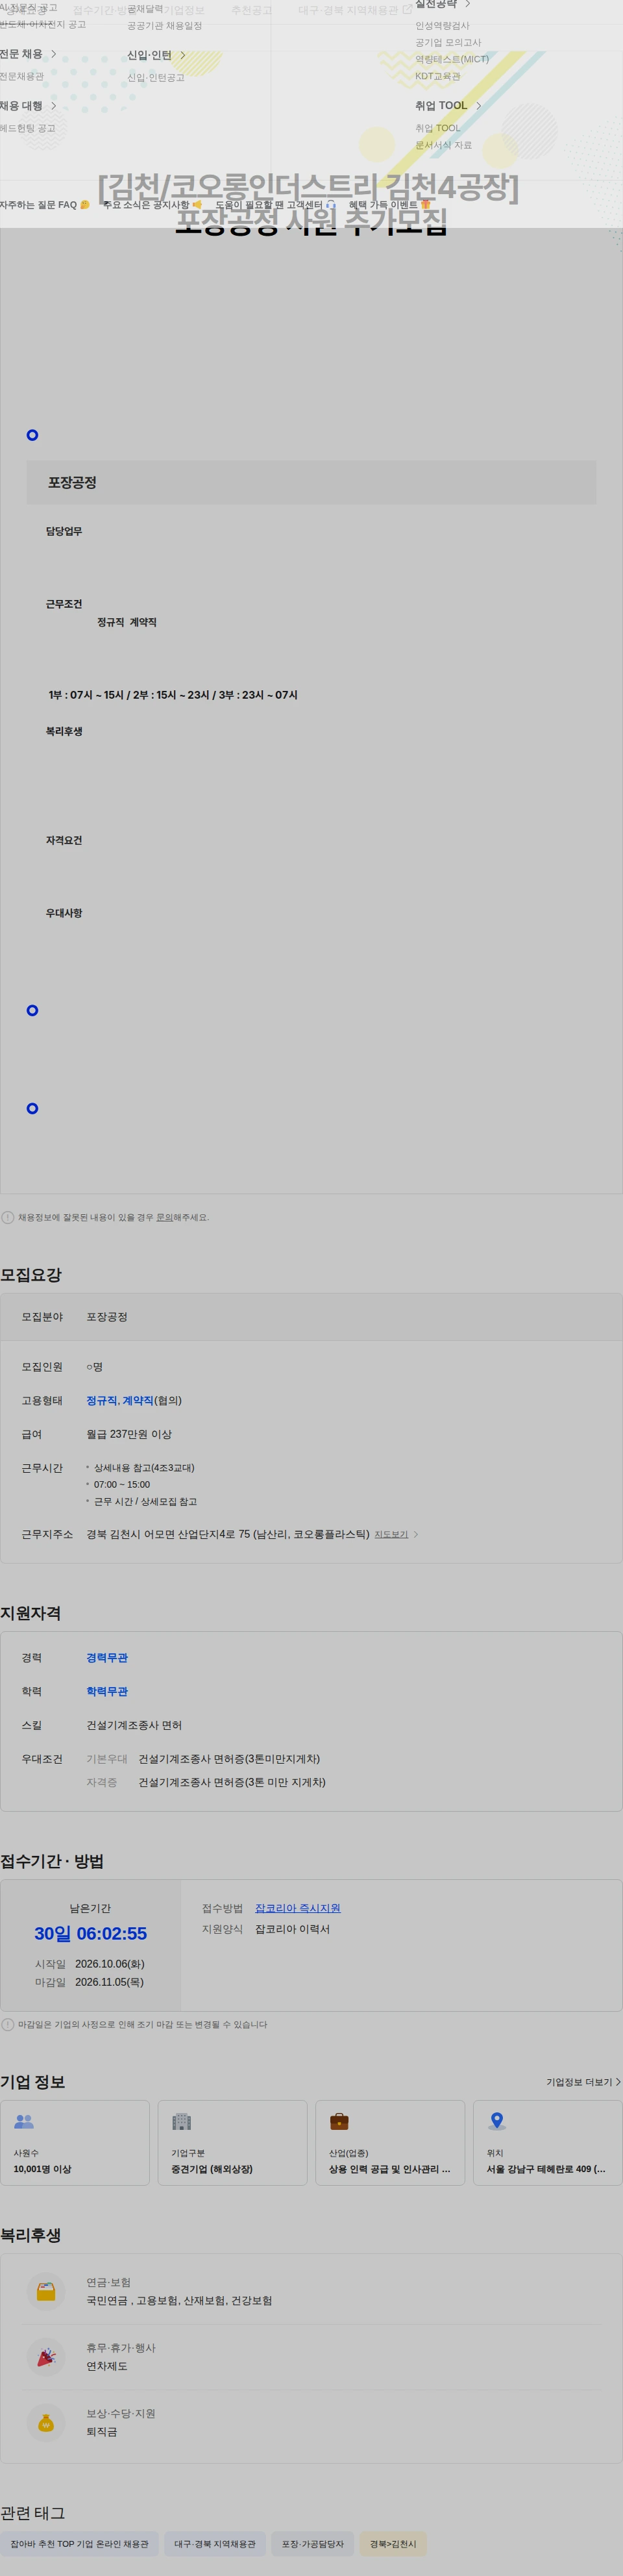The height and width of the screenshot is (2576, 623).
Task: Expand the 취업 TOOL menu arrow
Action: click(478, 106)
